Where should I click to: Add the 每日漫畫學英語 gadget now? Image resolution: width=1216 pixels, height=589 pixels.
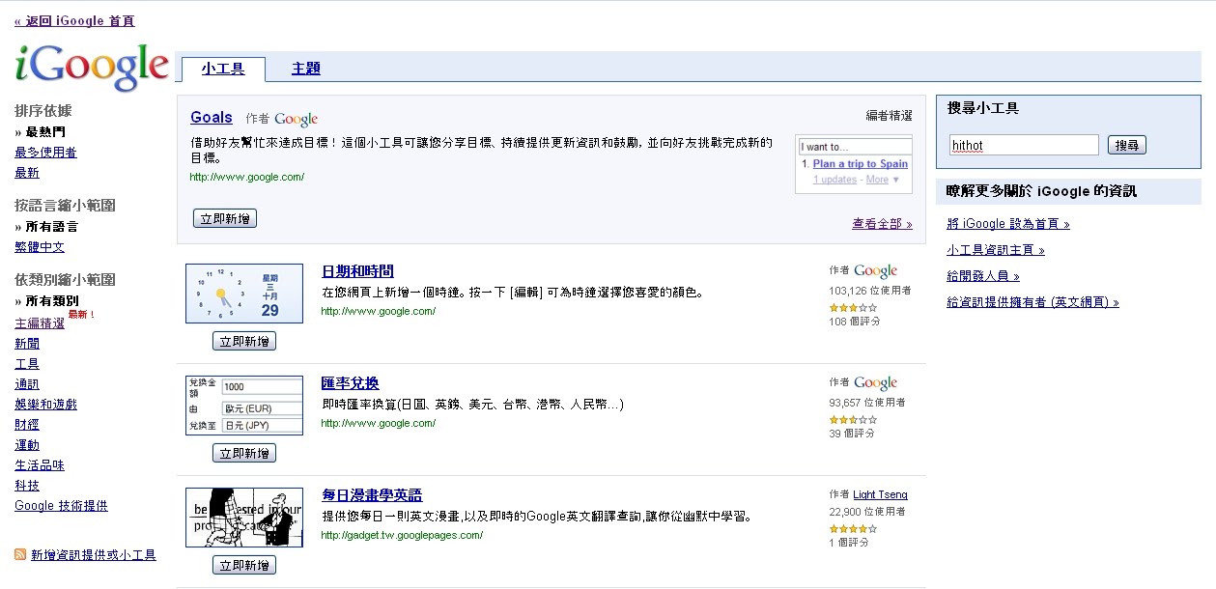coord(244,565)
